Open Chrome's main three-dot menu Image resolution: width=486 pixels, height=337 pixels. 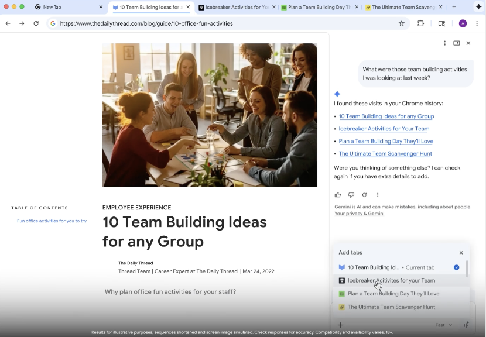[477, 23]
